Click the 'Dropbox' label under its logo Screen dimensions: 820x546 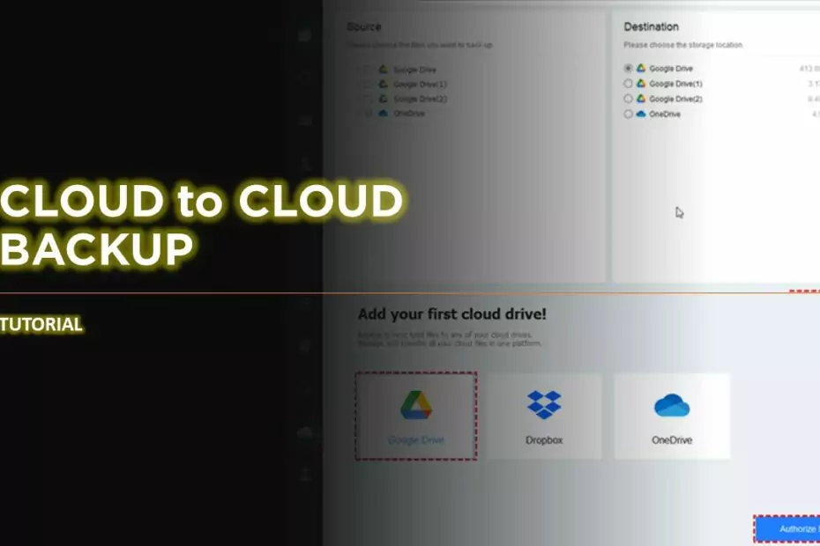pos(544,440)
